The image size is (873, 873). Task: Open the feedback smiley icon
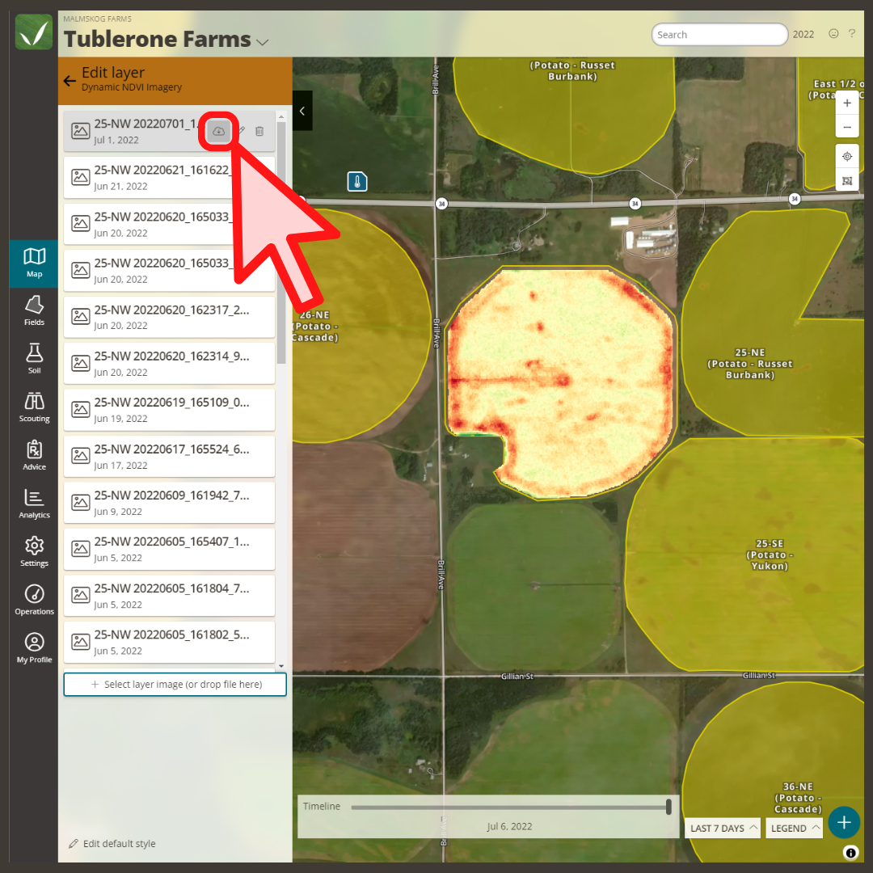pyautogui.click(x=833, y=33)
